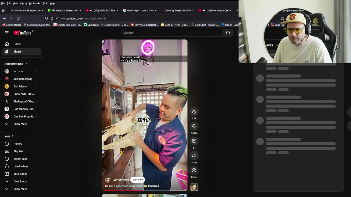
Task: Open Gold Coast Luxury bookmark
Action: point(205,25)
